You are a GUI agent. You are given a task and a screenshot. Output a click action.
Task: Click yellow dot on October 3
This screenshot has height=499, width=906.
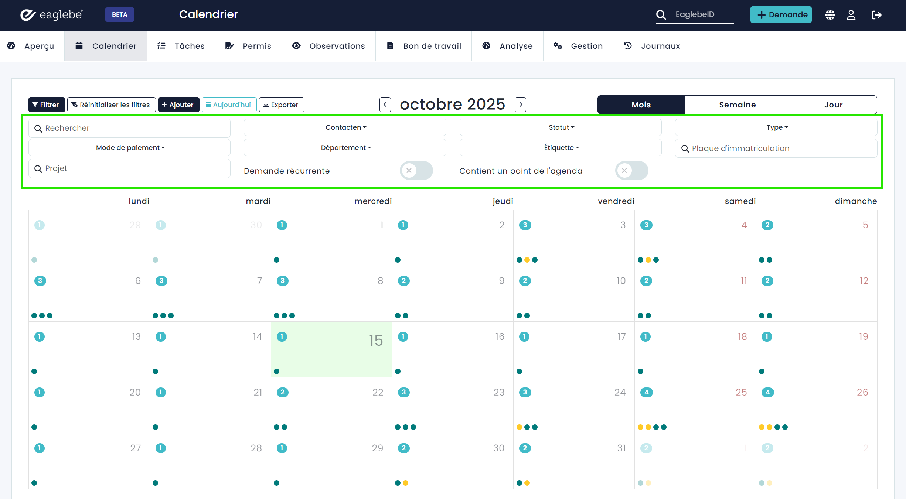click(527, 260)
